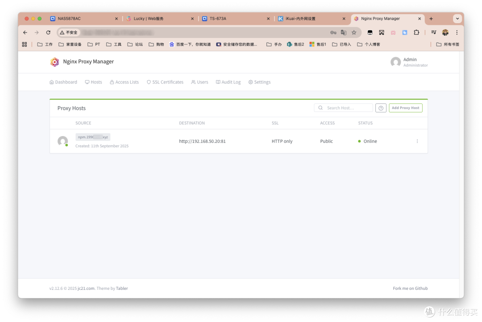This screenshot has width=482, height=322.
Task: Click the translate page icon
Action: (344, 33)
